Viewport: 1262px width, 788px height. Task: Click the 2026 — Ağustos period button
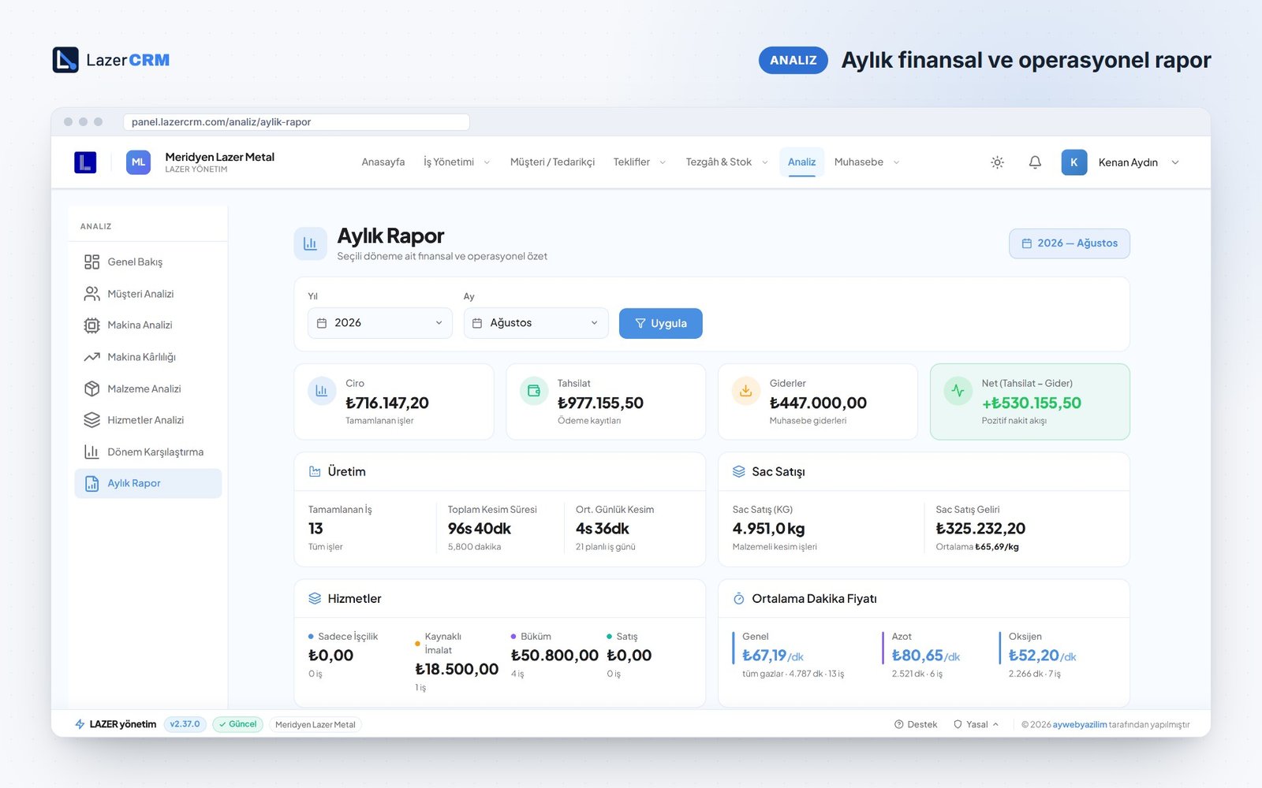click(x=1070, y=243)
